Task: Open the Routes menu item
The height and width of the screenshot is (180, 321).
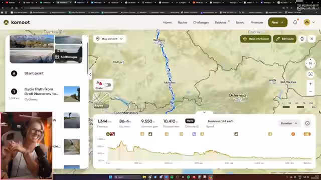Action: [182, 22]
